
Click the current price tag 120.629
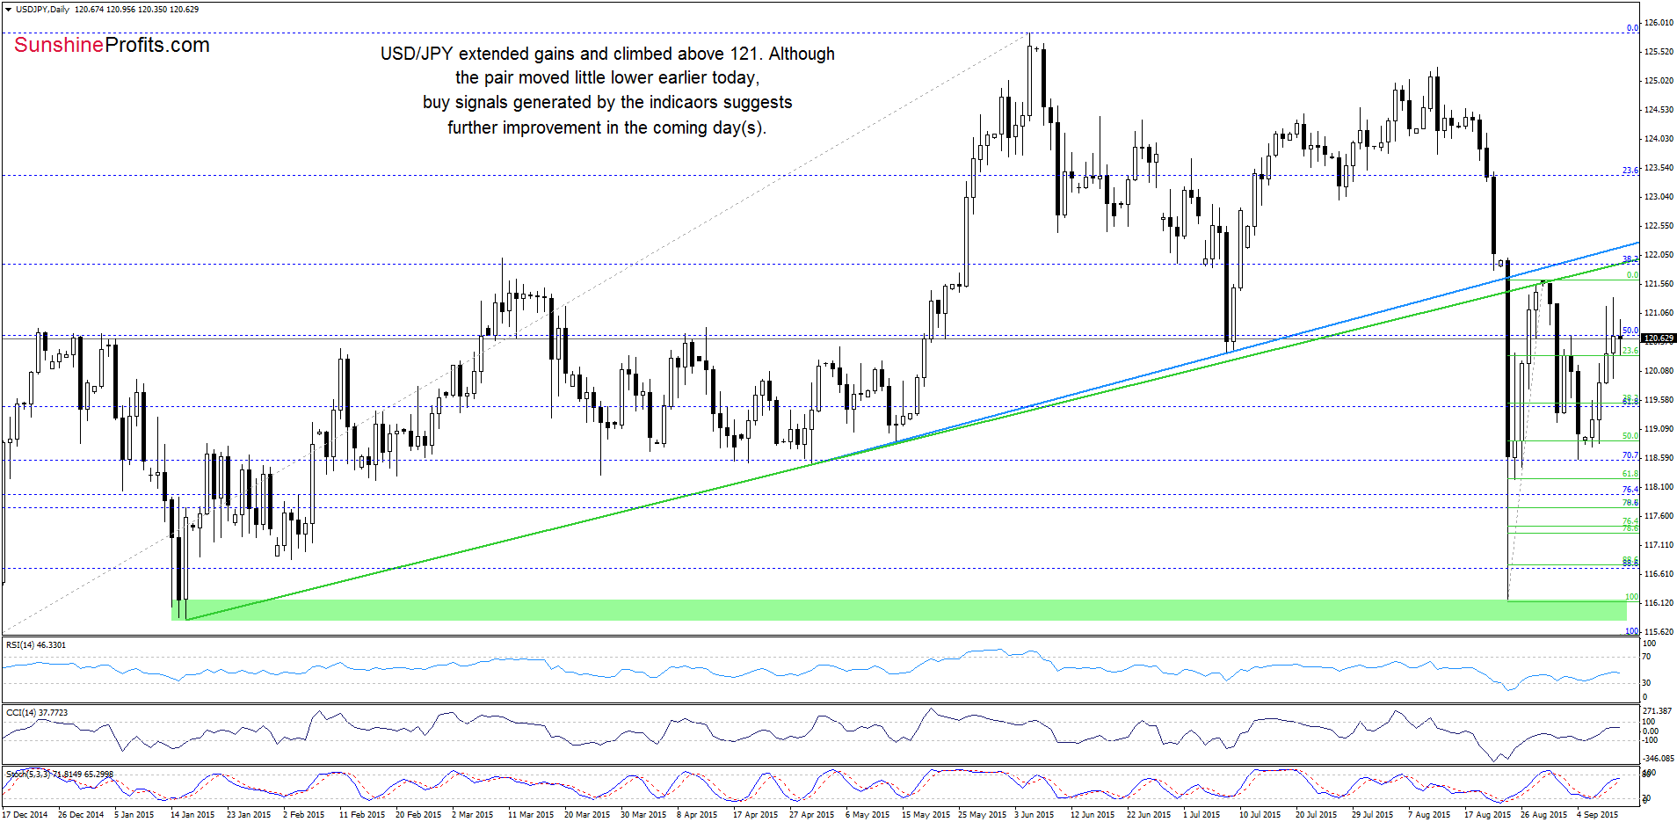(x=1659, y=338)
